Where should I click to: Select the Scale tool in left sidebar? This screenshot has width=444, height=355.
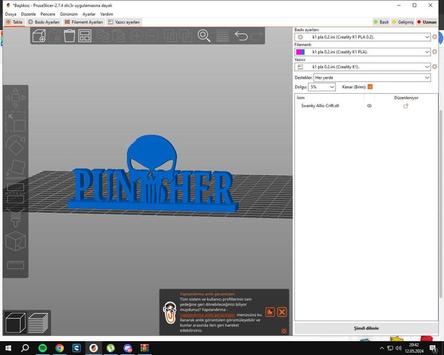[16, 121]
